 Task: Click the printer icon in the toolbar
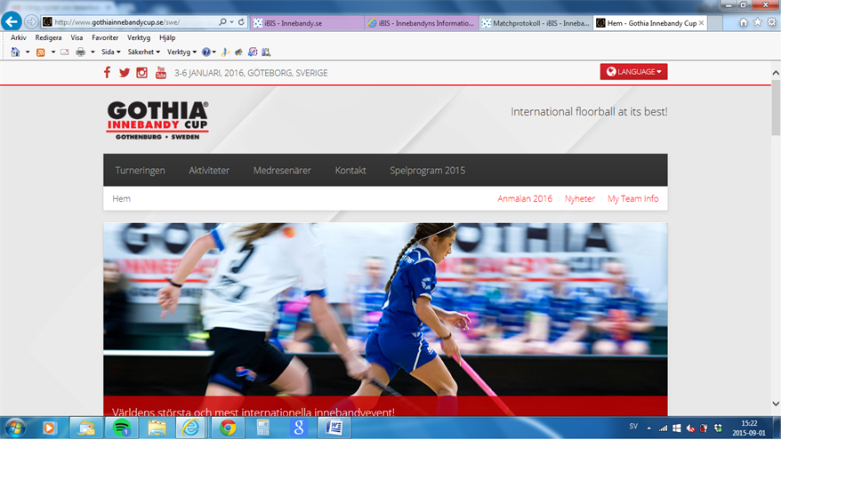point(80,52)
